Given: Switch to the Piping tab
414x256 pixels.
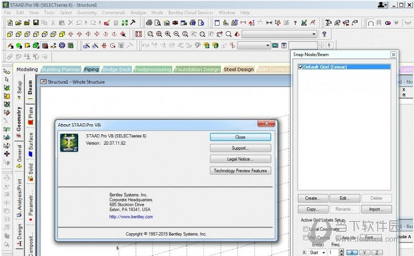Looking at the screenshot, I should coord(91,70).
